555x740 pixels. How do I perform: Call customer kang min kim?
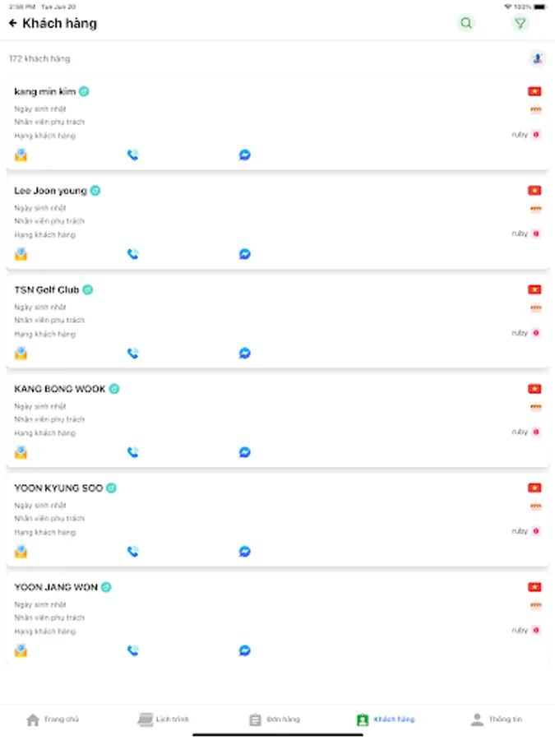point(132,155)
